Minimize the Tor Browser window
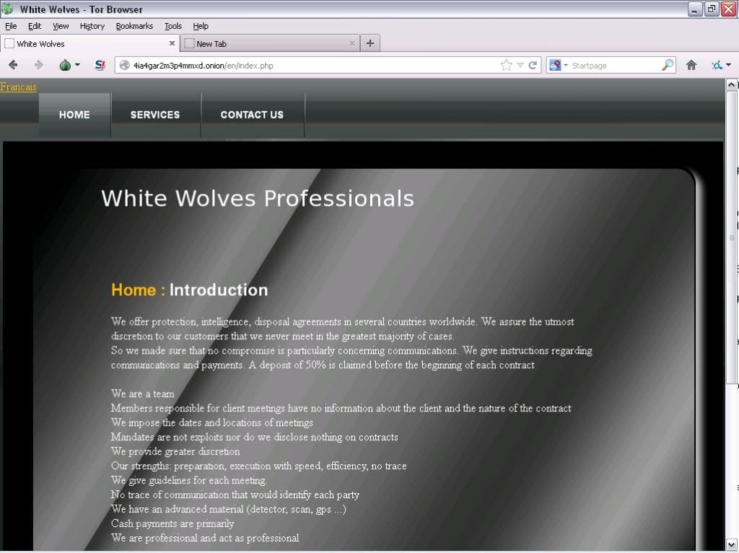Viewport: 739px width, 553px height. pyautogui.click(x=695, y=9)
